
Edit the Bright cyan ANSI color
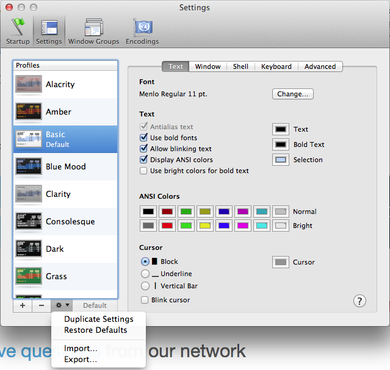(x=262, y=226)
